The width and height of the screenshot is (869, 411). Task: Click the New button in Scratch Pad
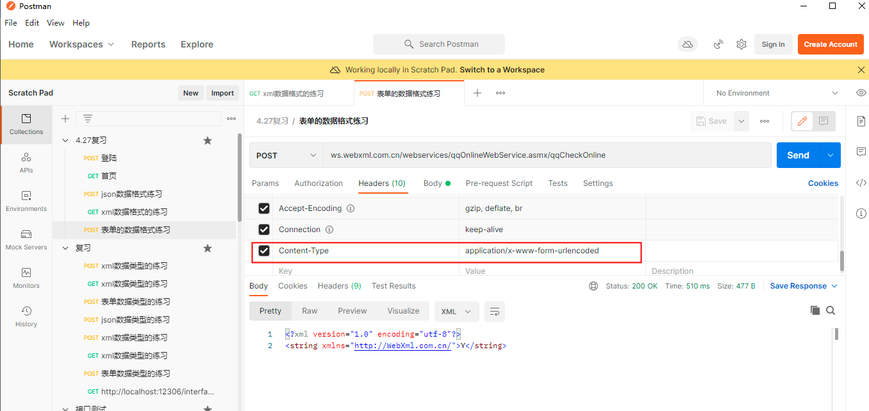[191, 93]
